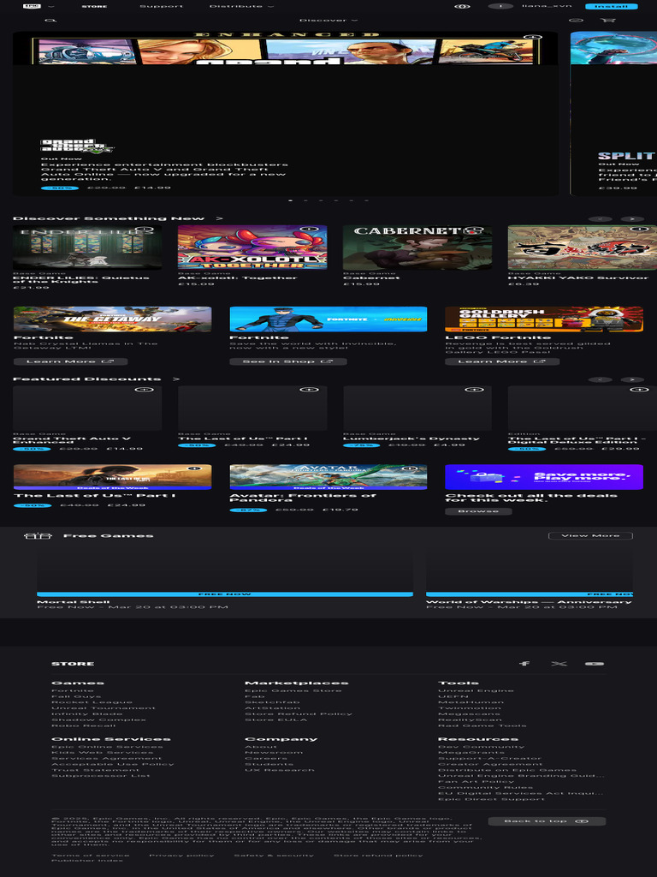The image size is (657, 877).
Task: Select the last carousel dot indicator
Action: pyautogui.click(x=366, y=200)
